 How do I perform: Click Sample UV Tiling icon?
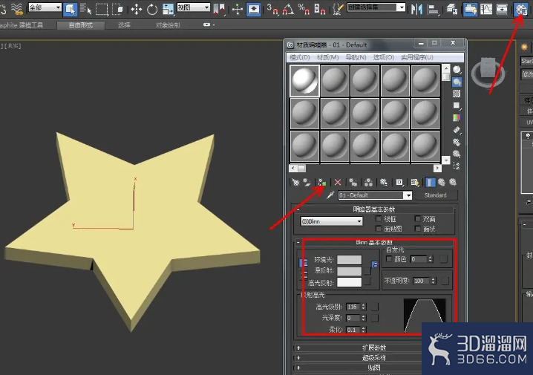coord(457,105)
